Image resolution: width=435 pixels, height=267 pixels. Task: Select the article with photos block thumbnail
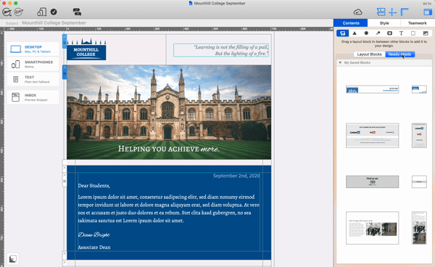tap(373, 228)
